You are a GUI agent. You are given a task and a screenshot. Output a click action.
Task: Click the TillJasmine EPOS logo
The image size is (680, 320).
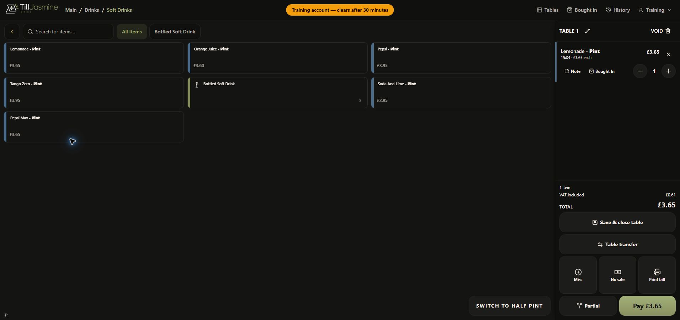click(x=32, y=9)
